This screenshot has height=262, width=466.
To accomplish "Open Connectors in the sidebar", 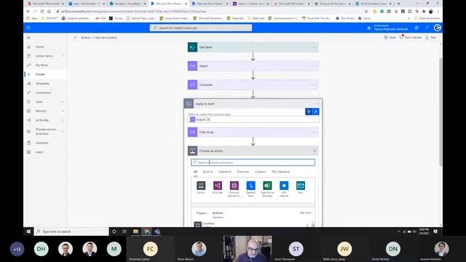I will click(x=43, y=92).
